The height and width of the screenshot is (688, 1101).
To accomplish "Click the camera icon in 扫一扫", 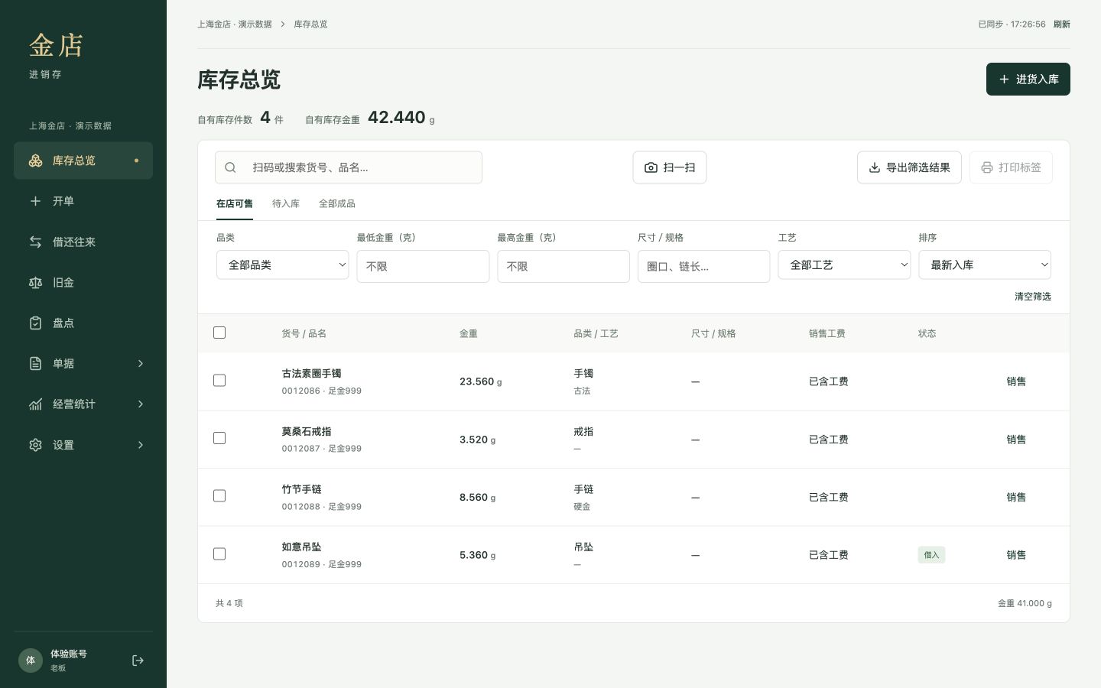I will pos(651,167).
